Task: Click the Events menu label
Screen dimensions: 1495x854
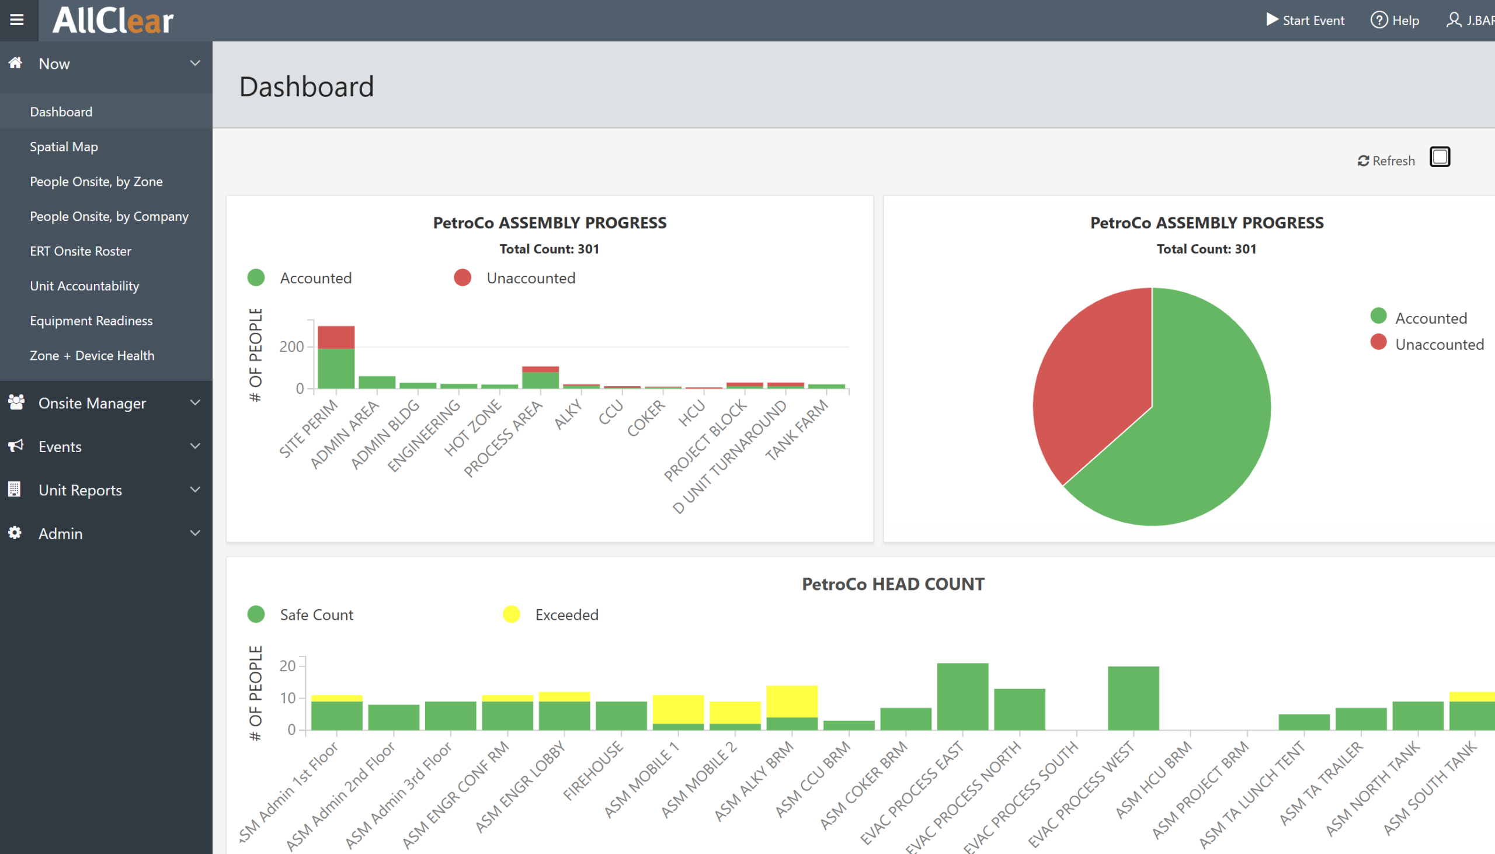Action: click(x=60, y=446)
